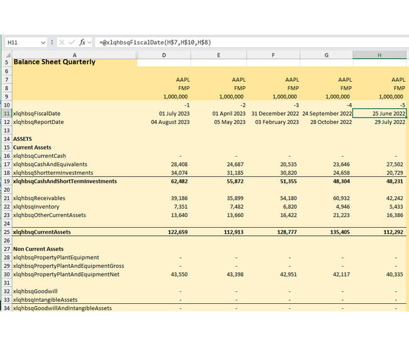The height and width of the screenshot is (346, 409).
Task: Click the selected '25 June 2022' cell
Action: 380,114
